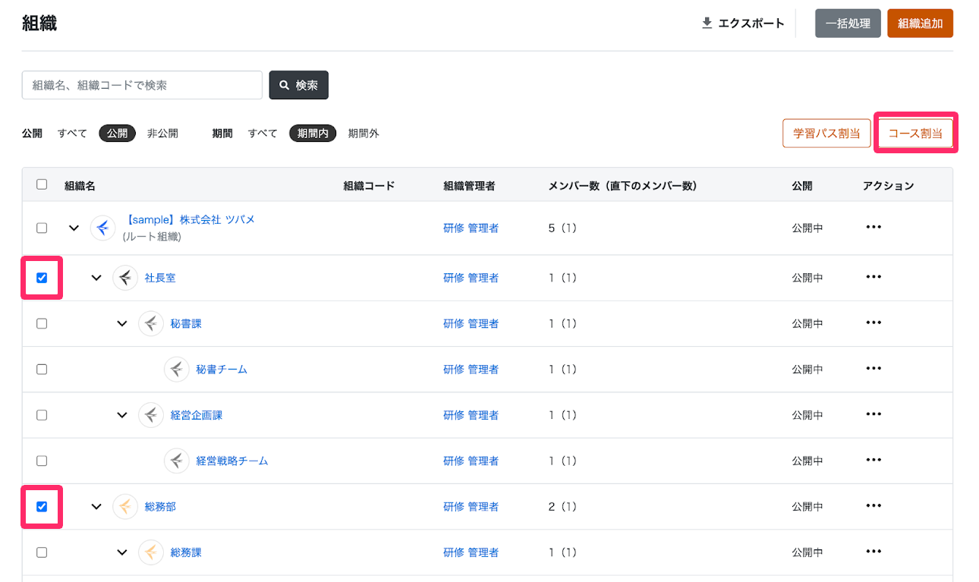
Task: Click the 学習パス割当 button
Action: coord(826,133)
